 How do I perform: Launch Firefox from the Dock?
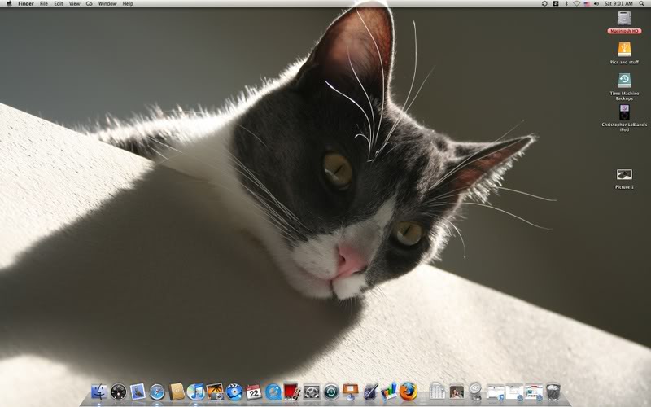409,392
